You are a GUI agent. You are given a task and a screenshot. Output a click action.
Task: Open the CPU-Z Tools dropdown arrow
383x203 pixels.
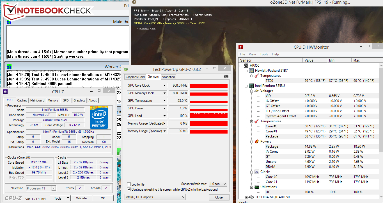click(x=68, y=198)
